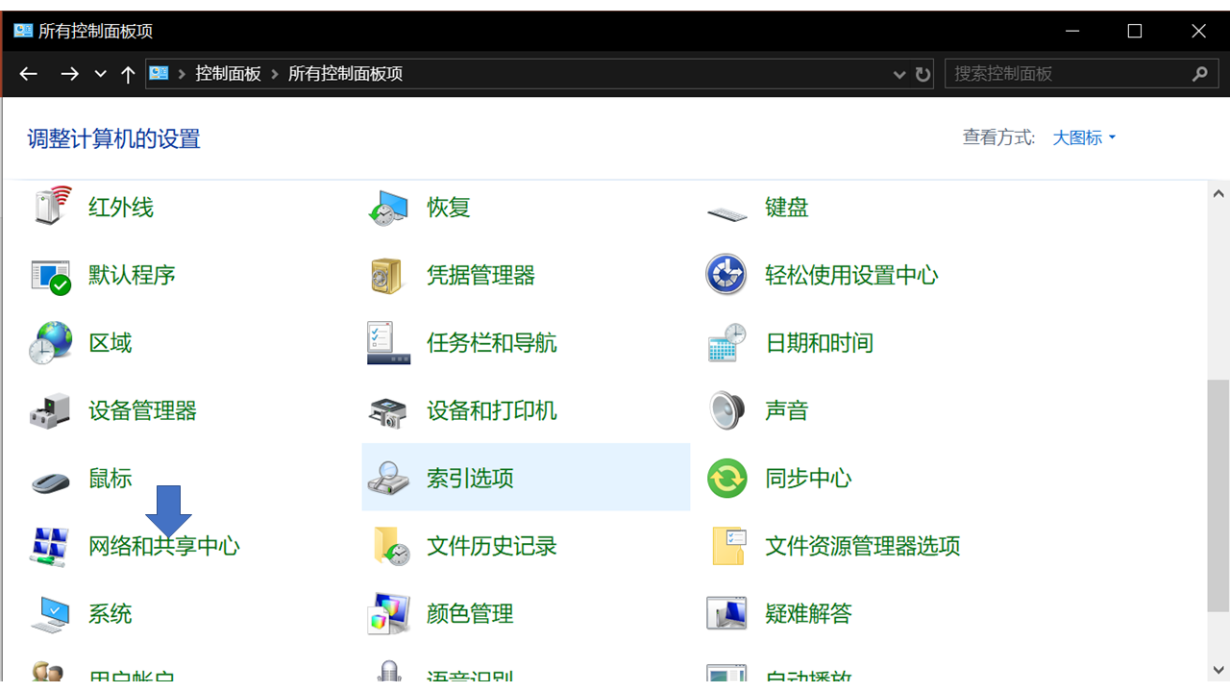1230x692 pixels.
Task: Open the 设备和打印机 text link
Action: tap(492, 410)
